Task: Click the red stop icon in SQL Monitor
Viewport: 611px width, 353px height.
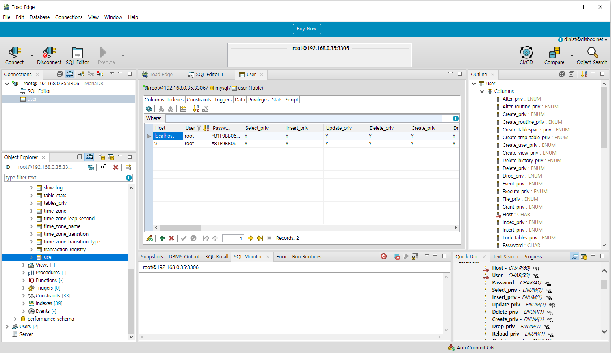Action: coord(383,256)
